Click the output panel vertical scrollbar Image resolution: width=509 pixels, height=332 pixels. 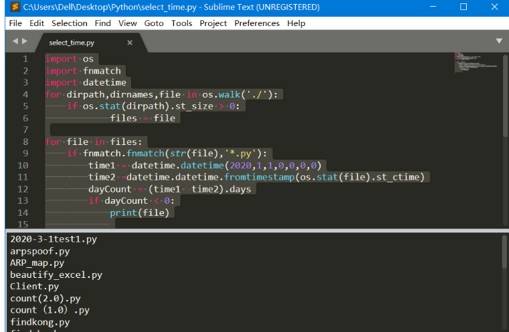point(504,252)
